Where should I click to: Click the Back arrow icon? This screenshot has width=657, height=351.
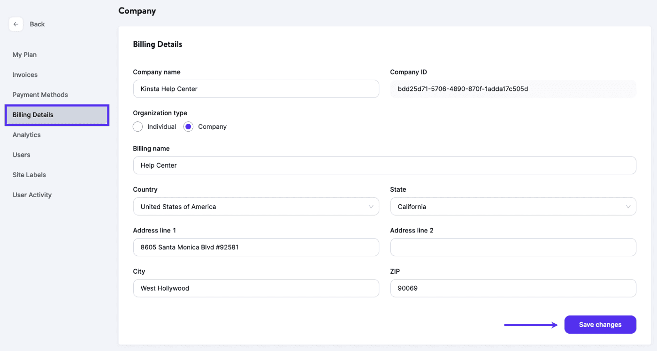[x=16, y=24]
